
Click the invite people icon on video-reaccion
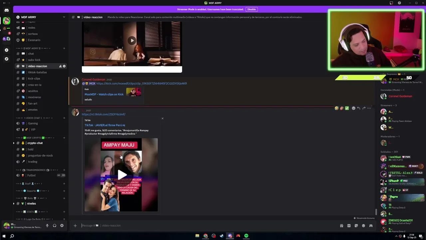(x=60, y=66)
